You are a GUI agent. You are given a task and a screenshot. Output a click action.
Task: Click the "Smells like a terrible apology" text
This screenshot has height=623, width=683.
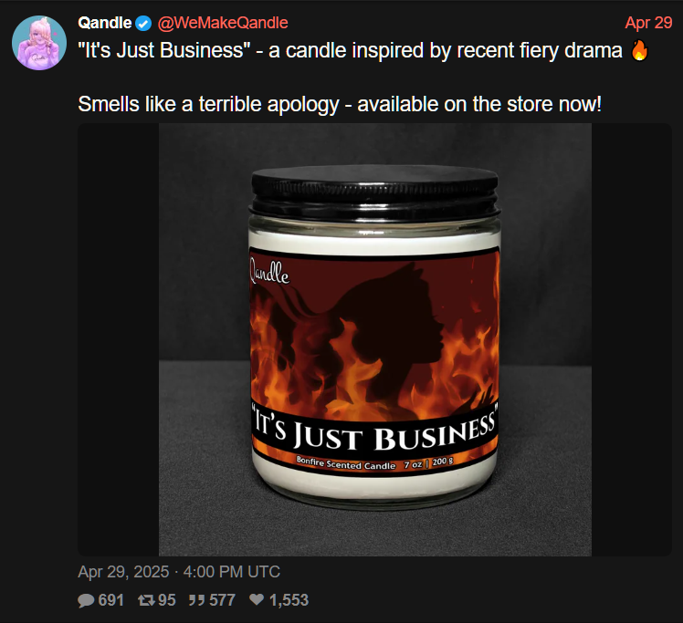[208, 104]
